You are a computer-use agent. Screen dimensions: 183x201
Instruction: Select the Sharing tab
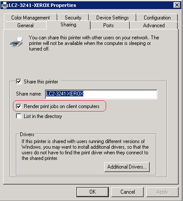[x=68, y=25]
